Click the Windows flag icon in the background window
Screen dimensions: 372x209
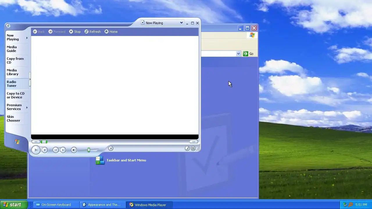click(x=252, y=35)
